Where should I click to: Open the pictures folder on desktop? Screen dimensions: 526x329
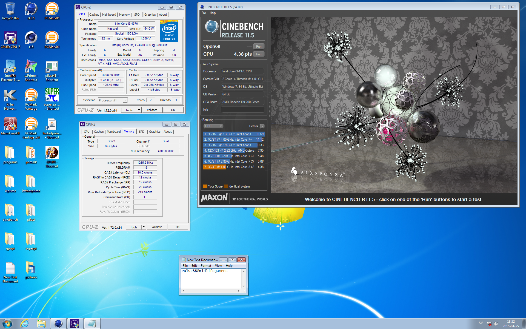coord(31,270)
